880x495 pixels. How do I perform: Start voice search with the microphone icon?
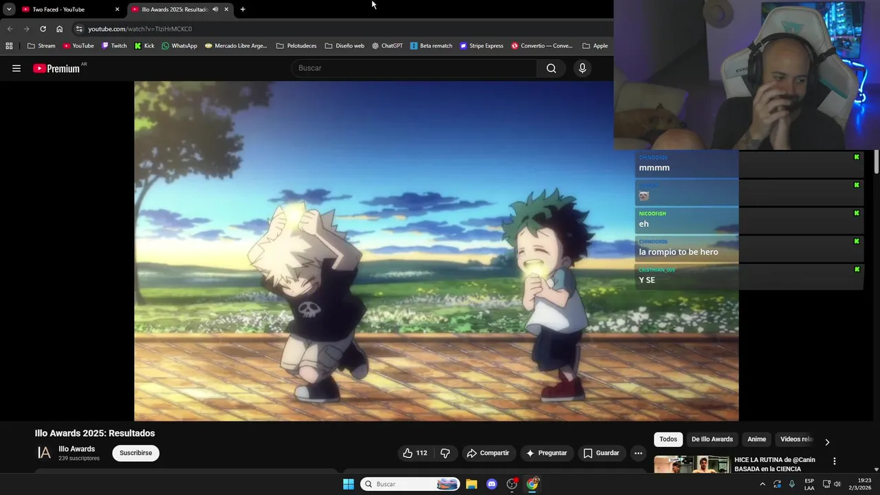point(582,68)
